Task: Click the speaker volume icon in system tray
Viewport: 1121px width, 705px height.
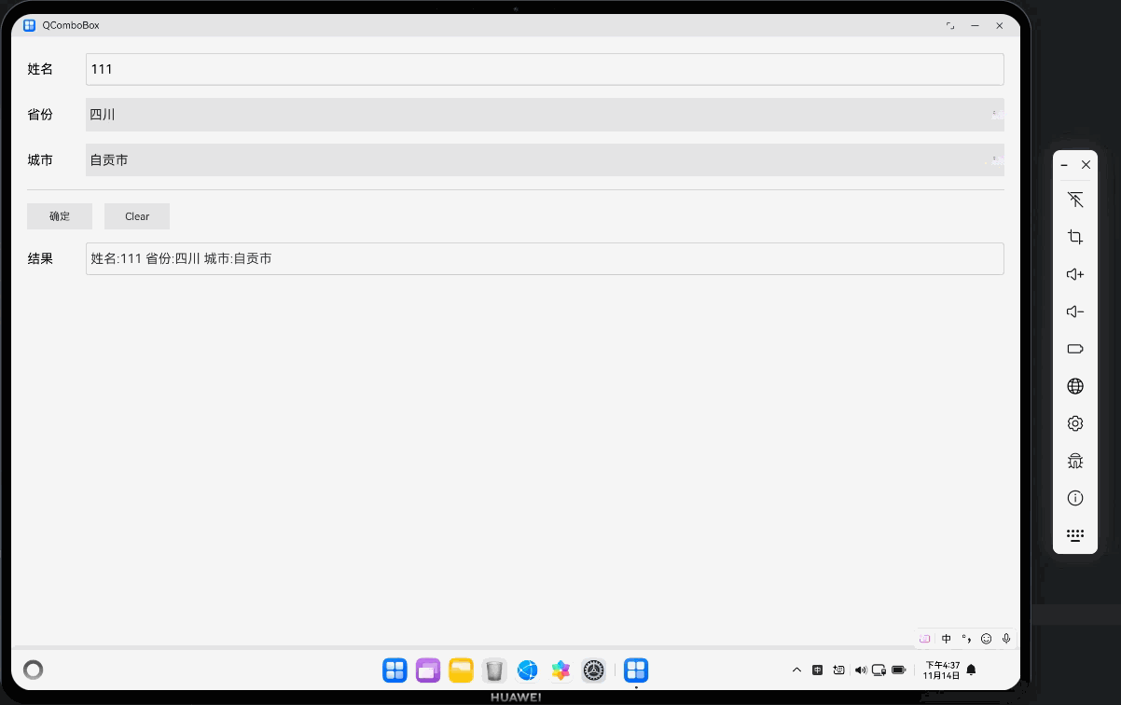Action: [x=860, y=670]
